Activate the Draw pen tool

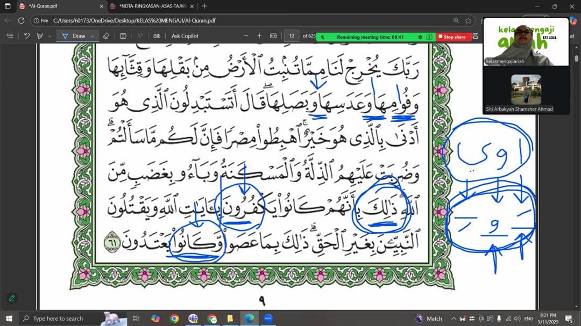pyautogui.click(x=74, y=36)
